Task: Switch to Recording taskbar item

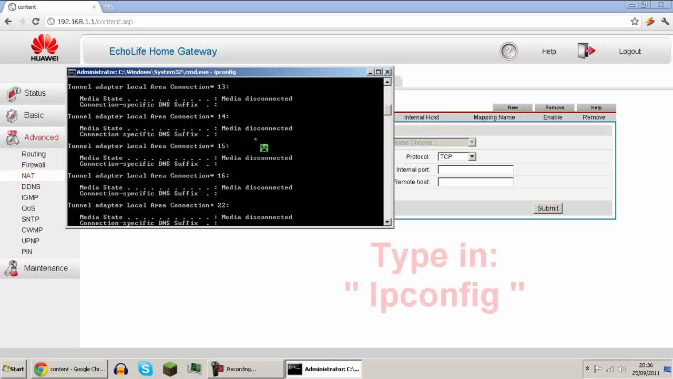Action: coord(246,369)
